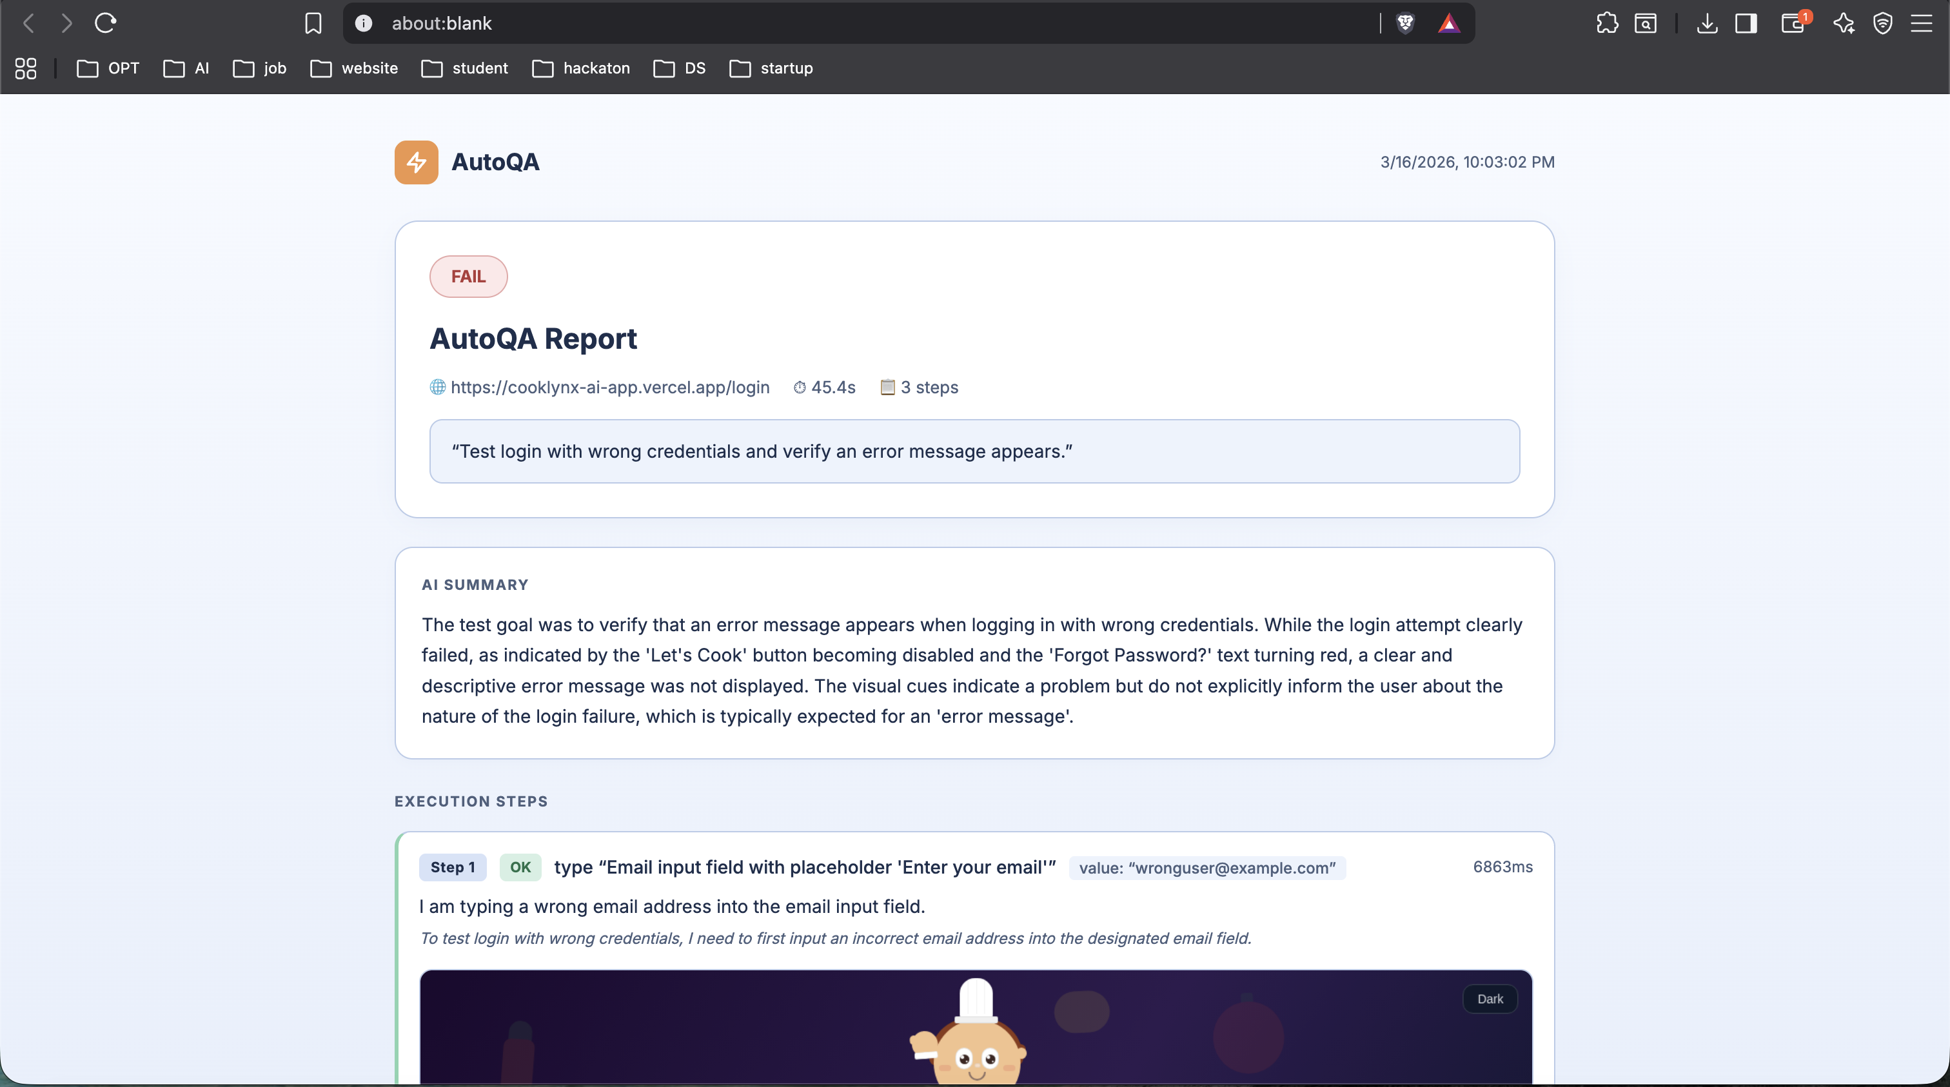Open the extensions puzzle icon
The width and height of the screenshot is (1950, 1087).
click(x=1606, y=23)
